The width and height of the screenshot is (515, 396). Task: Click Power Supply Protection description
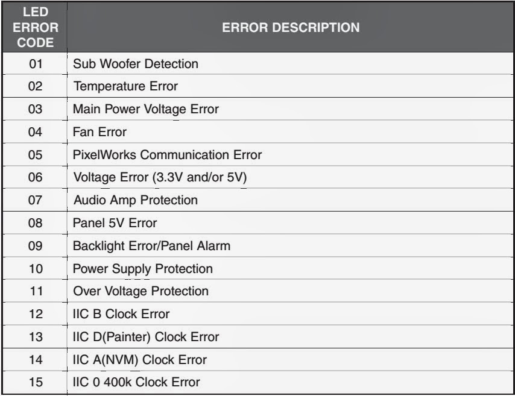(142, 268)
